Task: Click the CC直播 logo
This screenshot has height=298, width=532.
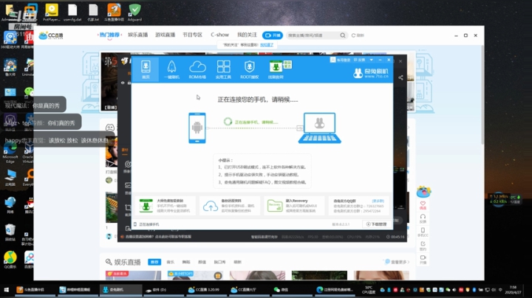Action: [x=51, y=35]
